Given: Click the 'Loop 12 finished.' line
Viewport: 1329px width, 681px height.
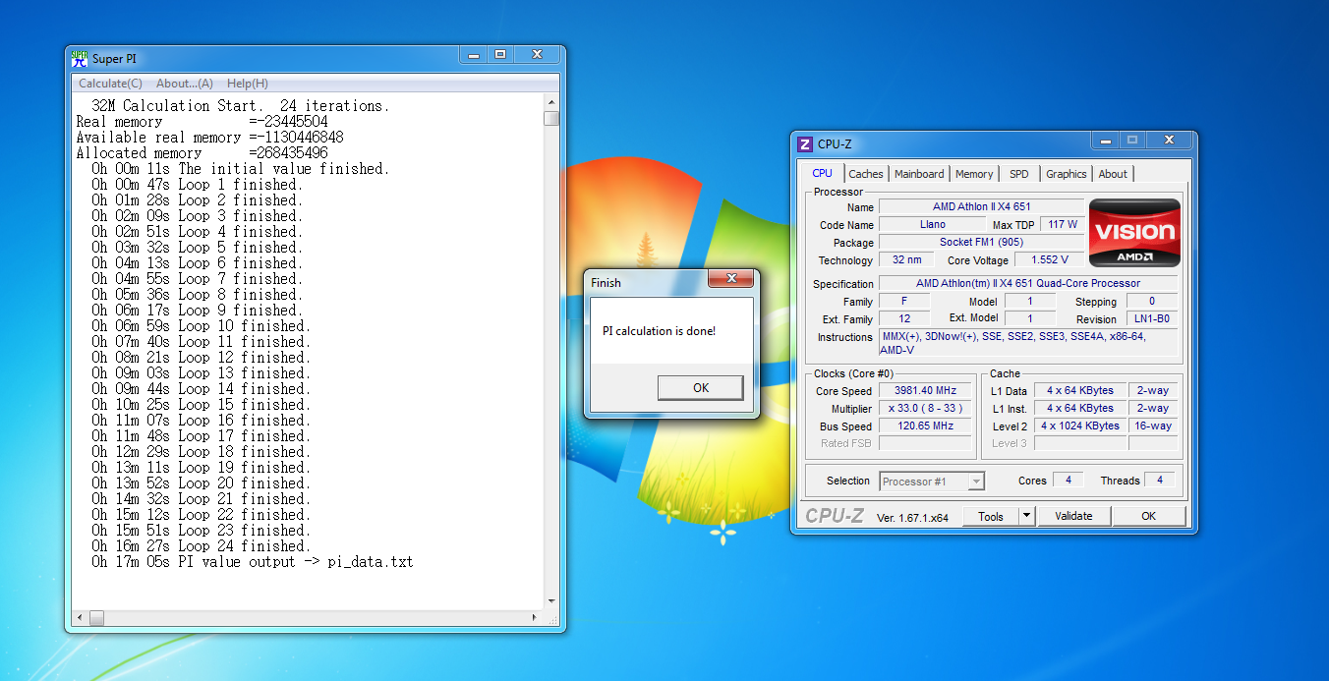Looking at the screenshot, I should 202,358.
